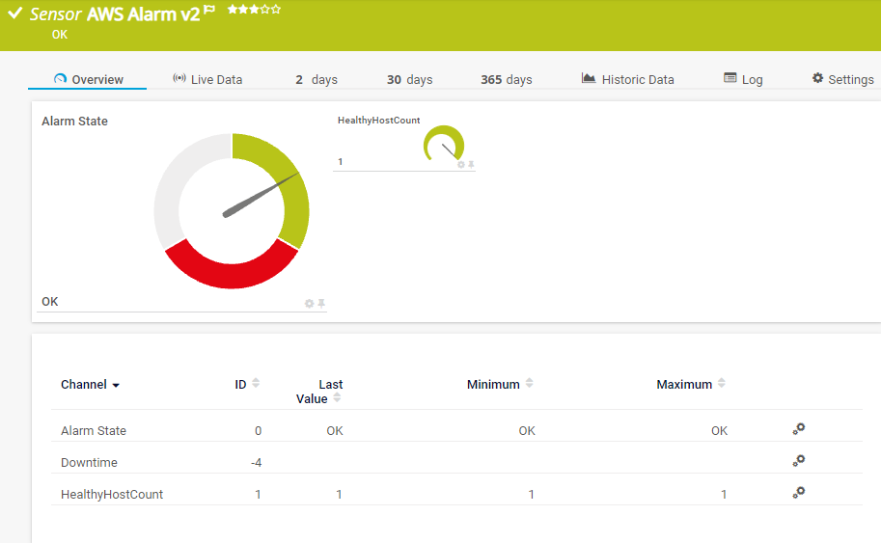Open the Historic Data tab
The height and width of the screenshot is (543, 881).
click(x=627, y=79)
